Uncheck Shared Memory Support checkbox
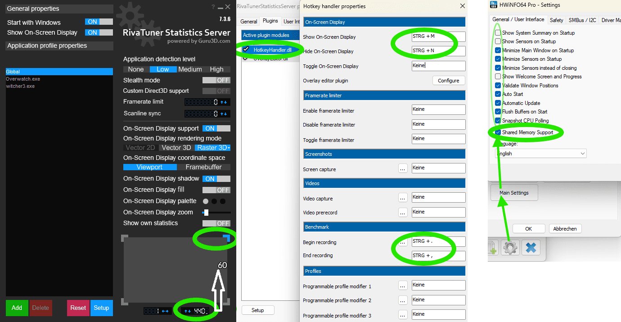The height and width of the screenshot is (322, 621). pos(498,132)
